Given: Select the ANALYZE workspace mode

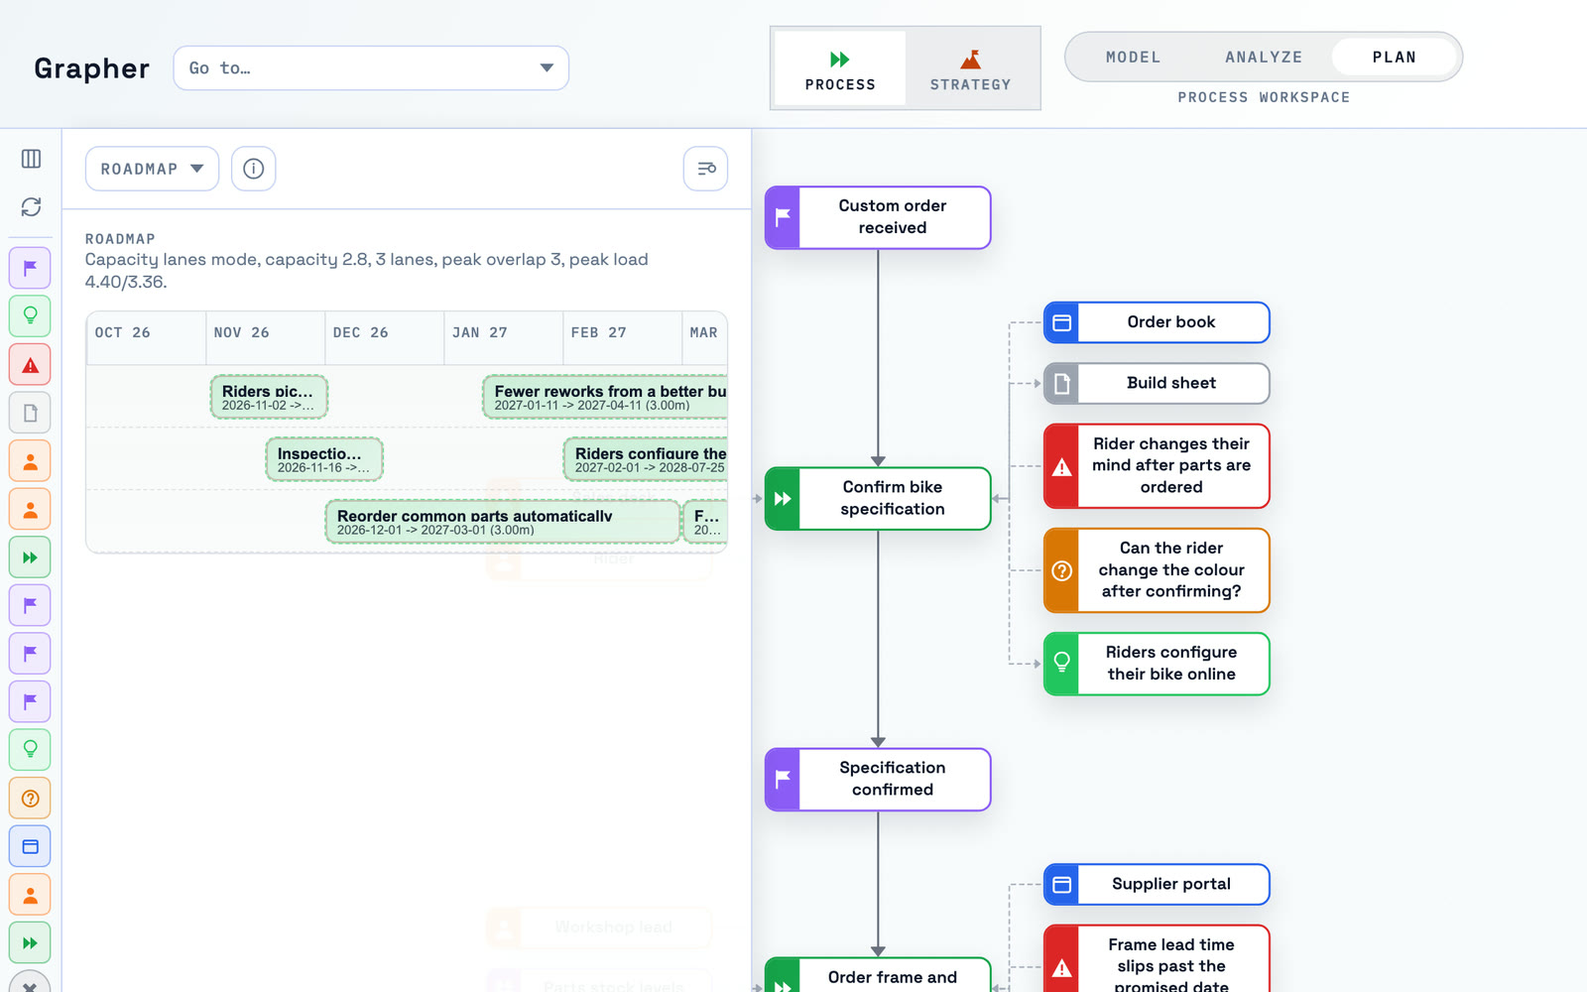Looking at the screenshot, I should pyautogui.click(x=1264, y=58).
